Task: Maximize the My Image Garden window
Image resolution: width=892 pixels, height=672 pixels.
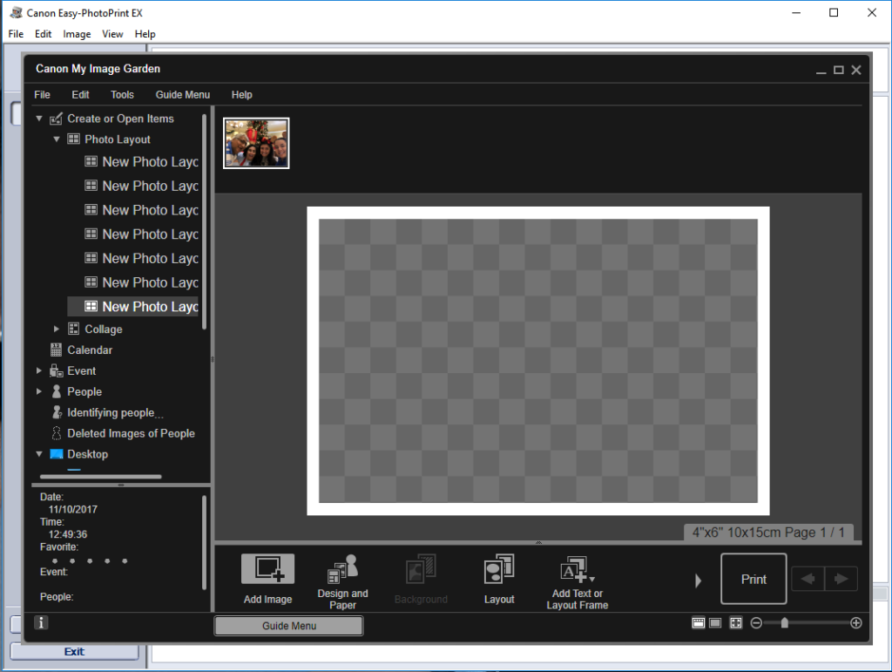Action: point(839,70)
